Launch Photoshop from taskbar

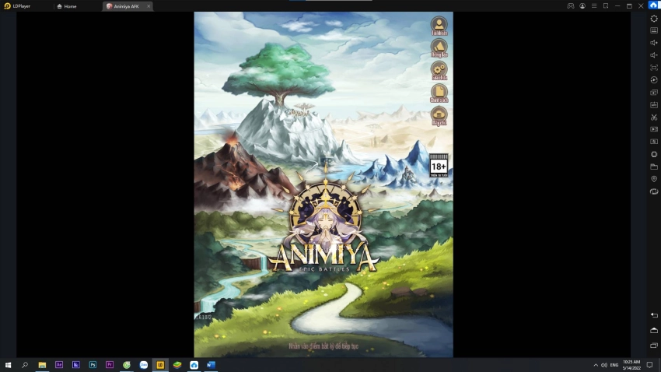pyautogui.click(x=93, y=365)
